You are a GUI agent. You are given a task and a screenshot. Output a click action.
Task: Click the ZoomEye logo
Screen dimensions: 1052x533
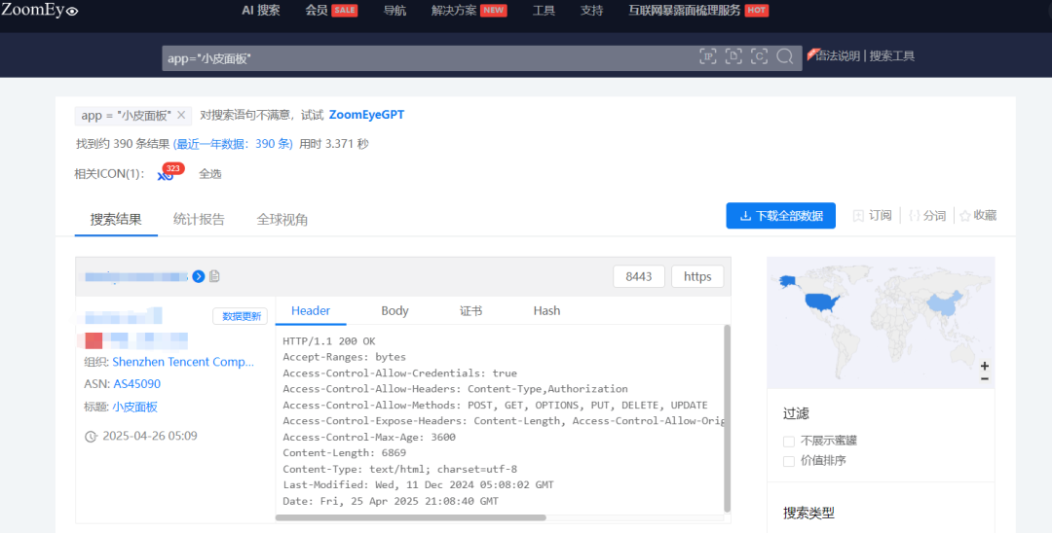(40, 10)
